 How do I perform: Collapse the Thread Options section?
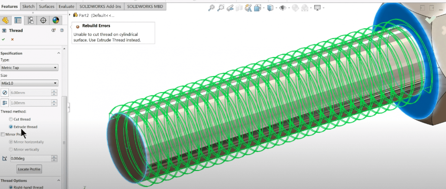pos(58,181)
